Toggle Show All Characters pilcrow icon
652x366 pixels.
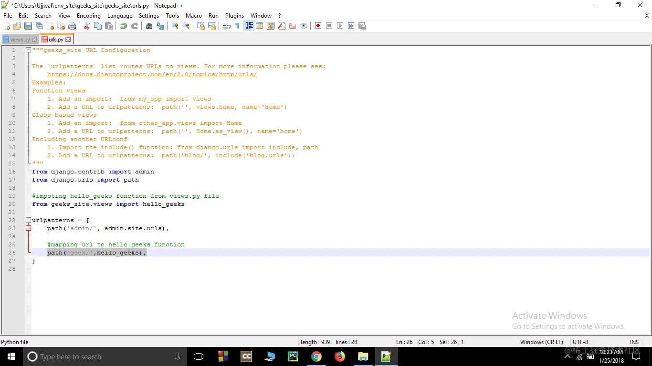tap(238, 26)
